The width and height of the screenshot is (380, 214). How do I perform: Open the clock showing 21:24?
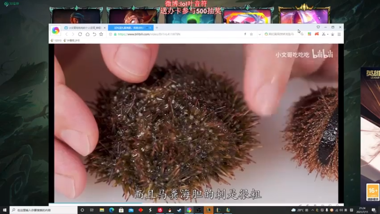pos(362,210)
